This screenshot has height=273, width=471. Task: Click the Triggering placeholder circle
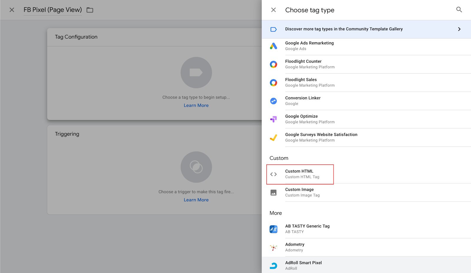pos(196,167)
